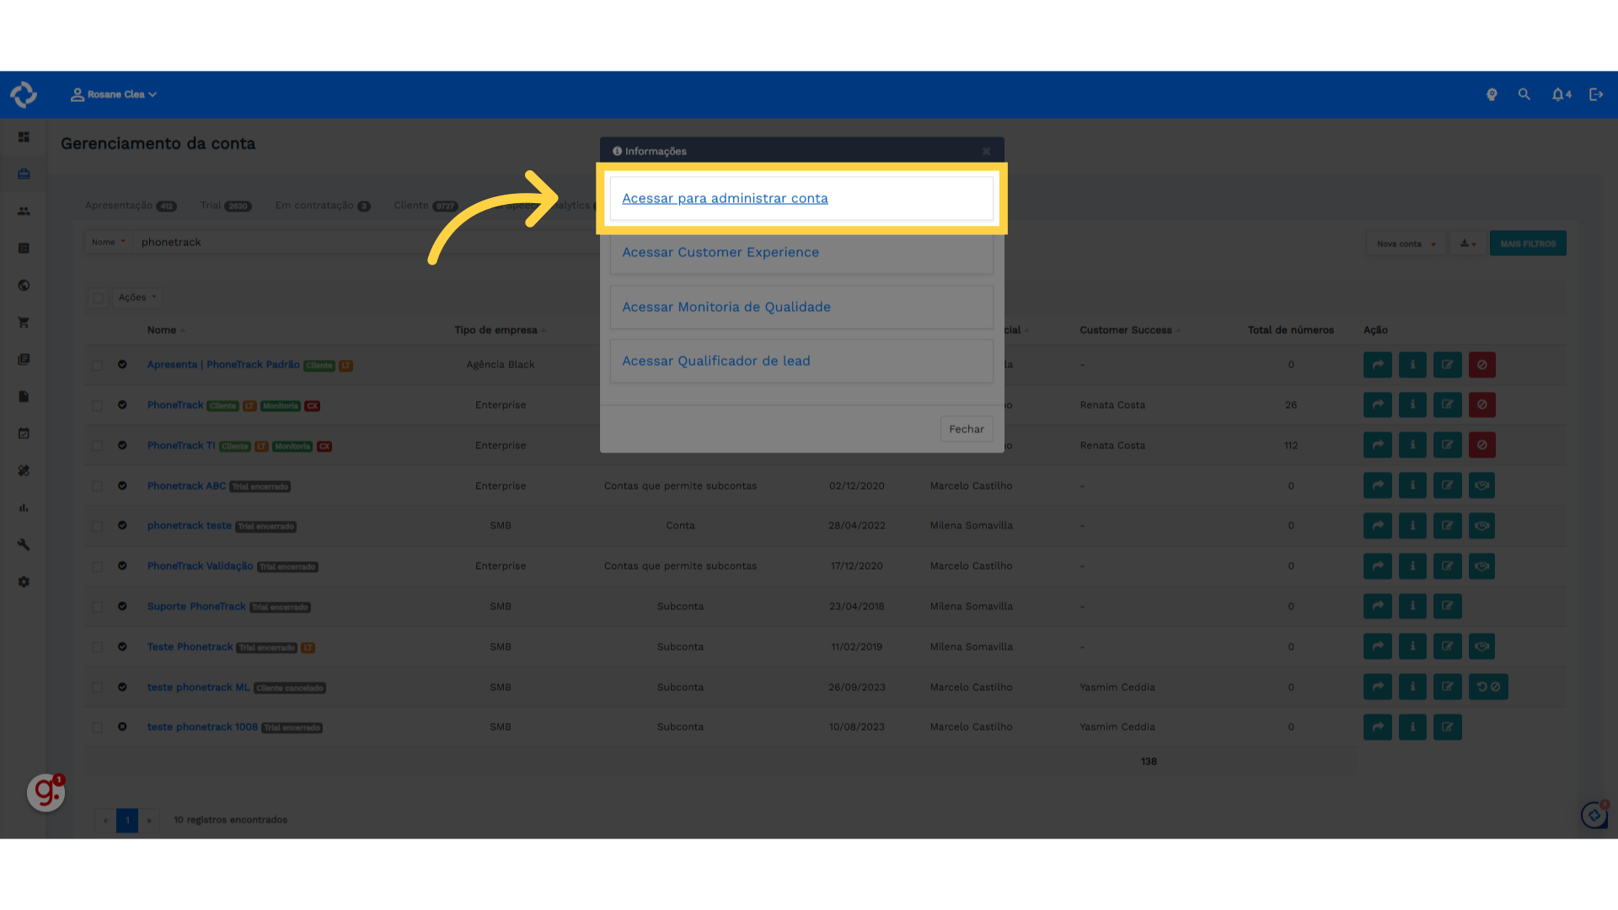Open the calendar icon in sidebar
Image resolution: width=1618 pixels, height=910 pixels.
(x=24, y=433)
